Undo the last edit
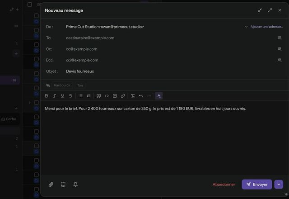289x199 pixels. coord(141,96)
